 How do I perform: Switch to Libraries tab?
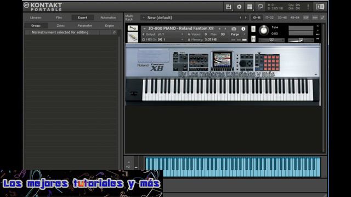[x=36, y=18]
